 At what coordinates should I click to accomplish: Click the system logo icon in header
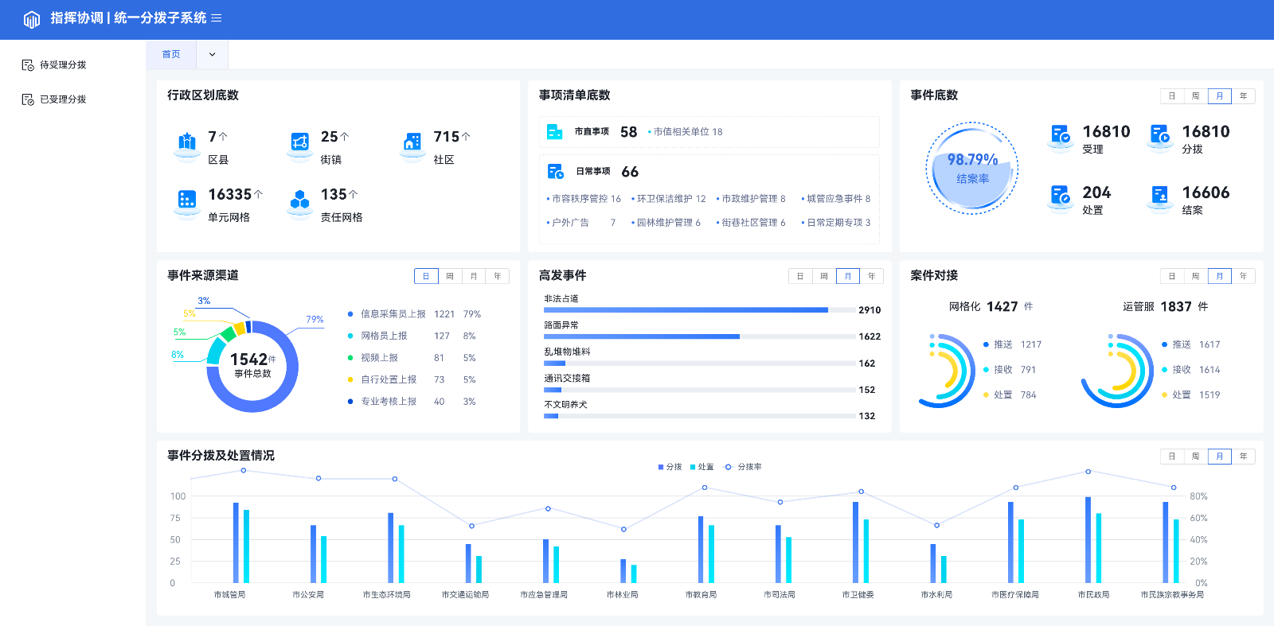pyautogui.click(x=32, y=19)
